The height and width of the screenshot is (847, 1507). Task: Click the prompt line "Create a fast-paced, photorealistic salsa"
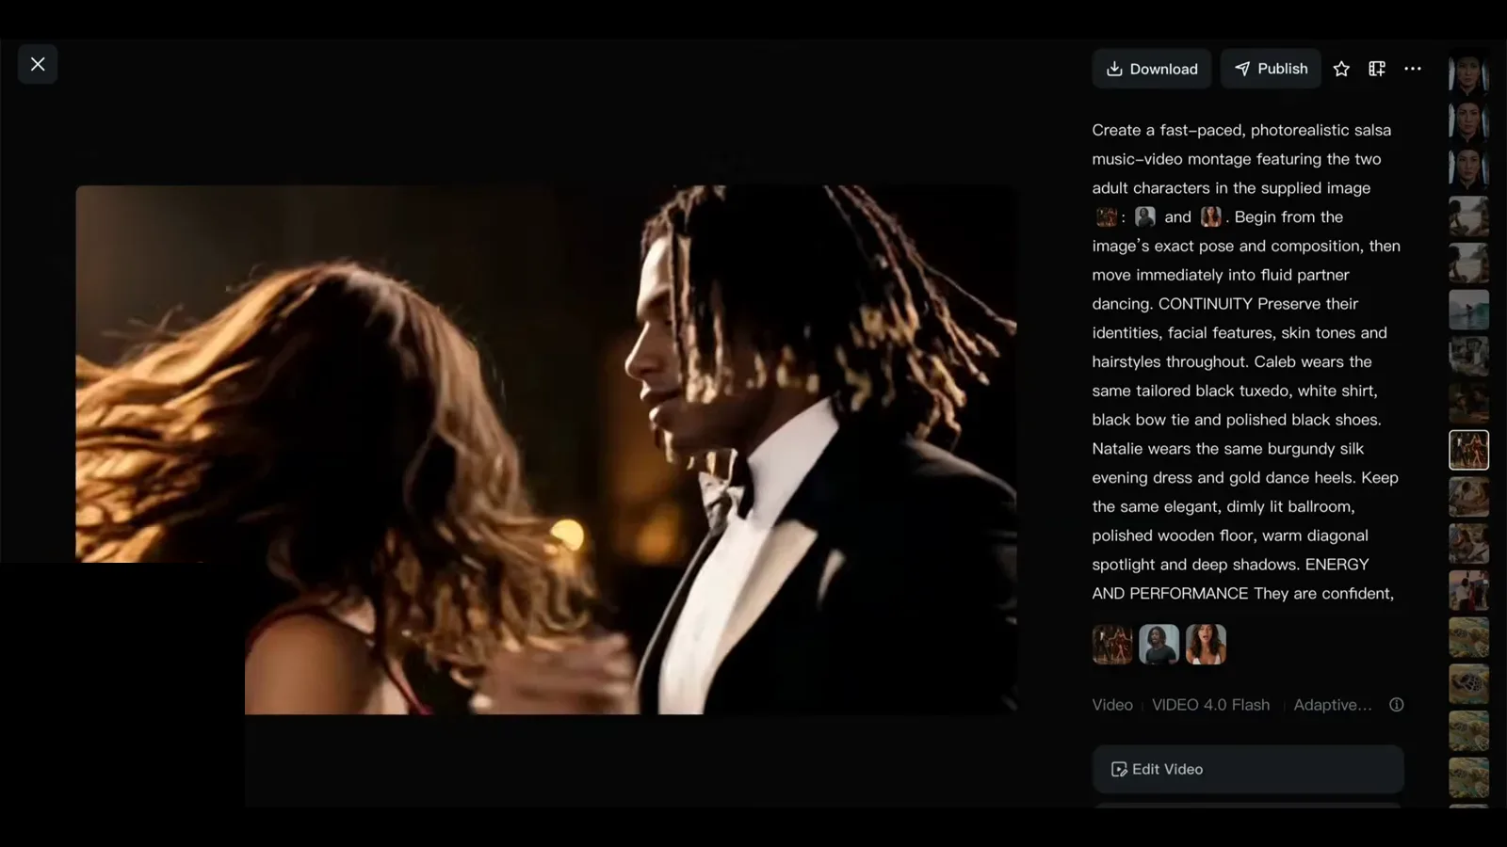click(x=1241, y=130)
